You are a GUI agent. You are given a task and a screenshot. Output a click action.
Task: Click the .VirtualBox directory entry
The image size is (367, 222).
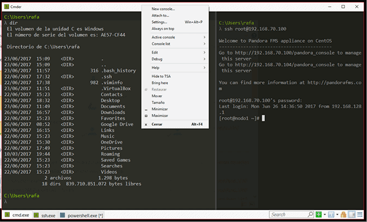[x=116, y=88]
